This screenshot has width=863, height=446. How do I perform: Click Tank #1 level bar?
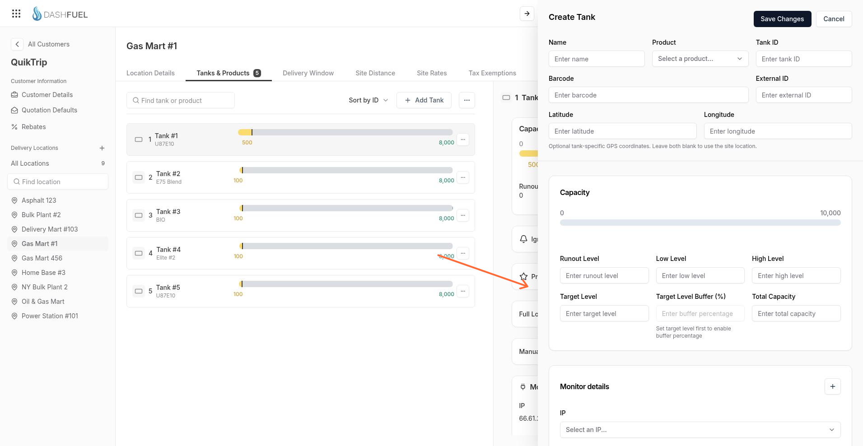tap(345, 132)
